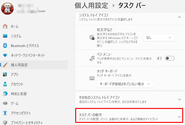This screenshot has height=125, width=185.
Task: Toggle the ペン メニュー switch
Action: tap(170, 58)
